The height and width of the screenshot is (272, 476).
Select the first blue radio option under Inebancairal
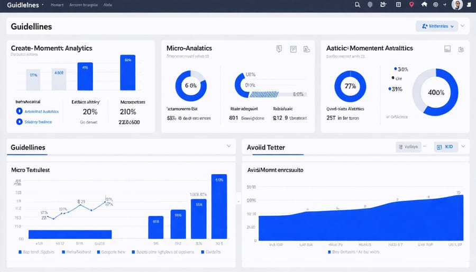tap(19, 111)
